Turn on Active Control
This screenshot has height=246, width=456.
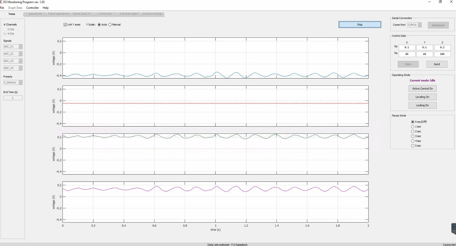click(423, 89)
